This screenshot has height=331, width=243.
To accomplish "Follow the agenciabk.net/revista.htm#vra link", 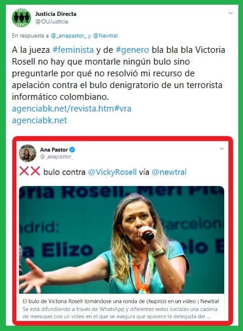I will pos(72,109).
